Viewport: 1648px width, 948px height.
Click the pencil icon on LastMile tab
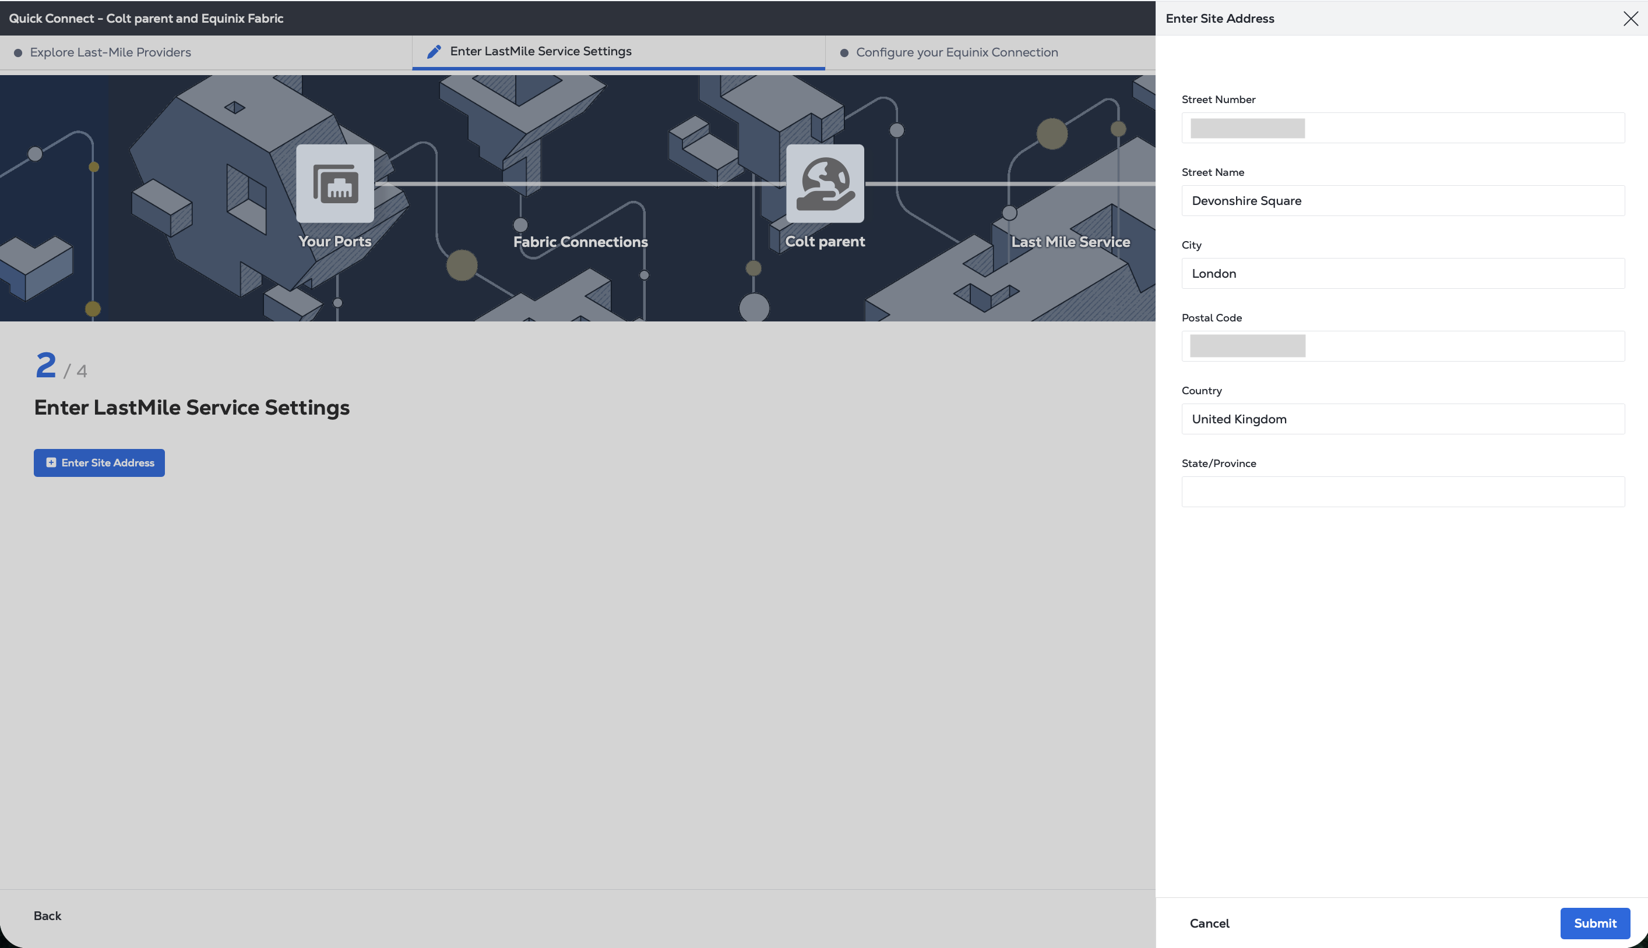434,51
